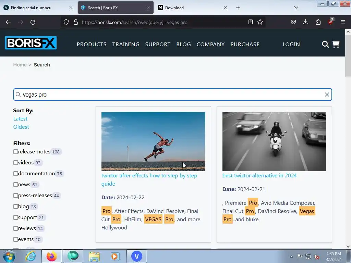
Task: Open TRAINING navigation menu
Action: pyautogui.click(x=126, y=44)
